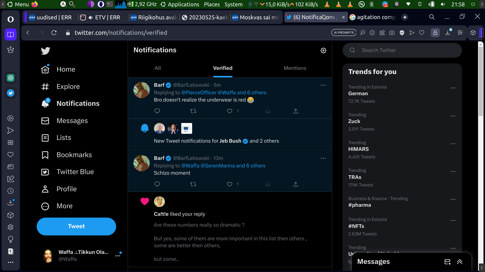Viewport: 485px width, 272px height.
Task: Switch to agitation comp browser tab
Action: 373,17
